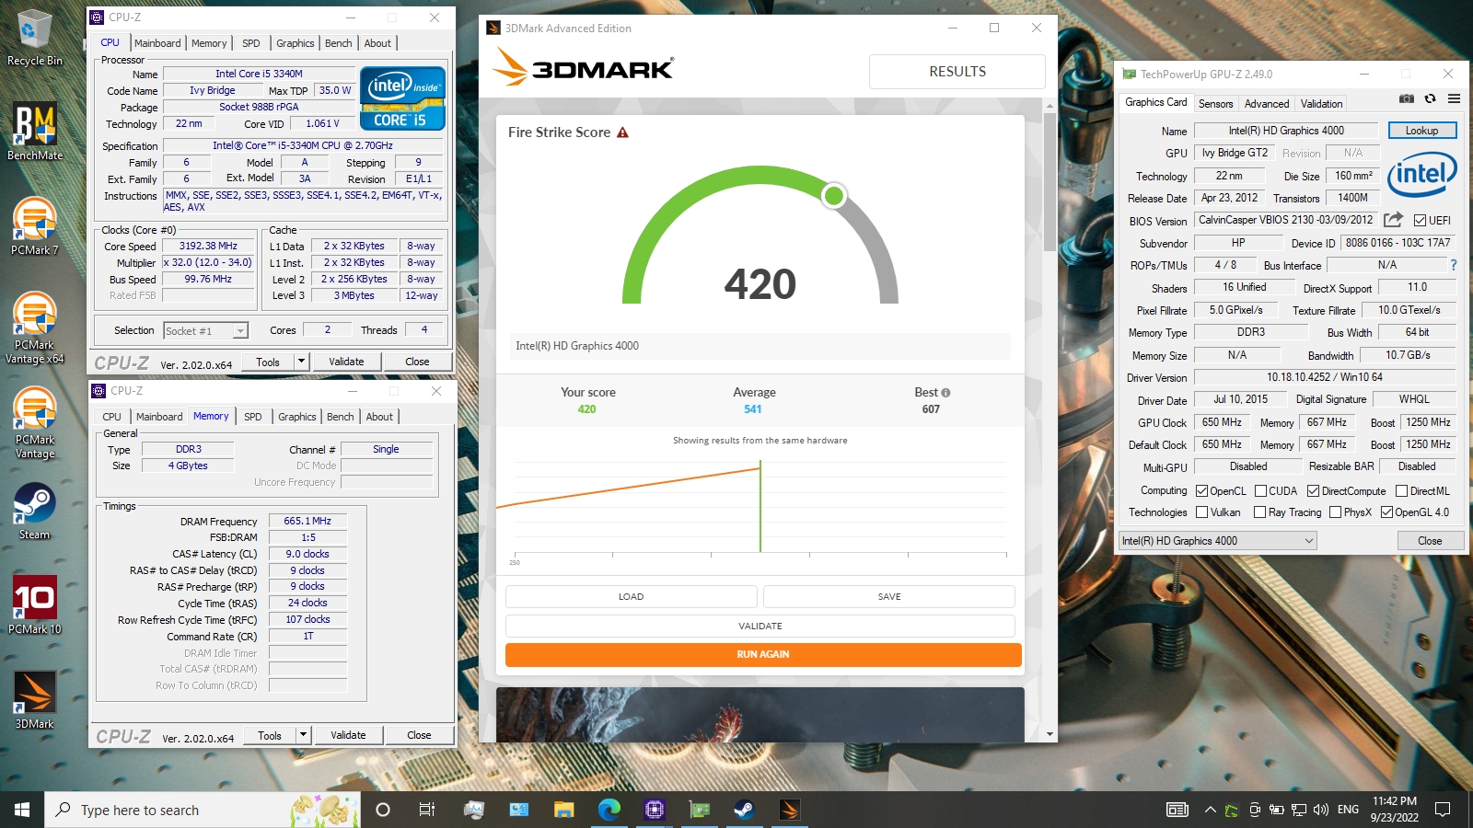Image resolution: width=1473 pixels, height=828 pixels.
Task: Switch to Mainboard tab in top CPU-Z
Action: tap(157, 43)
